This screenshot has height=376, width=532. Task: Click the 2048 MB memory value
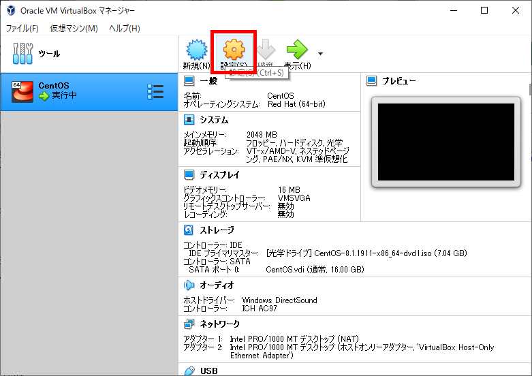[x=262, y=135]
